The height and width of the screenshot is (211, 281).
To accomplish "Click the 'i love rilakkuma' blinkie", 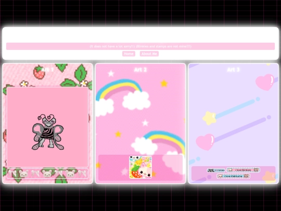I will coord(233,176).
